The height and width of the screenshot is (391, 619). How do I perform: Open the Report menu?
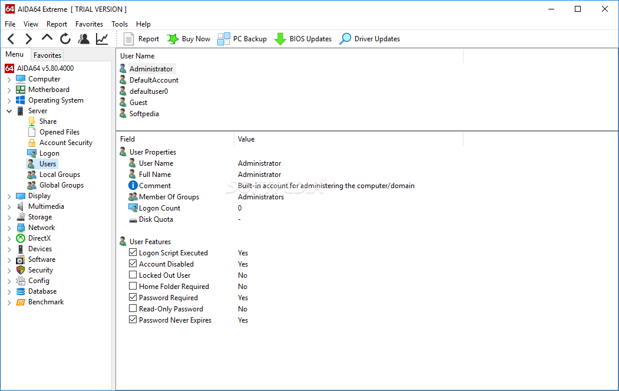pyautogui.click(x=57, y=24)
